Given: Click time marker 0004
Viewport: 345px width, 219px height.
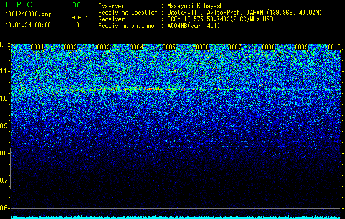Looking at the screenshot, I should click(137, 47).
